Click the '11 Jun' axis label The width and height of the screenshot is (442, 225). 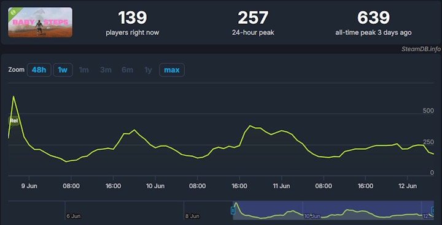coord(282,186)
